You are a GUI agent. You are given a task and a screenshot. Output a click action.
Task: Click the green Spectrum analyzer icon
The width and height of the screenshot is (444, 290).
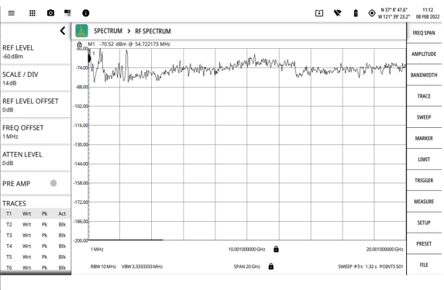[81, 31]
